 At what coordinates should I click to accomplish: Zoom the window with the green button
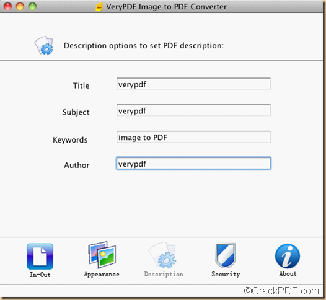(x=32, y=6)
